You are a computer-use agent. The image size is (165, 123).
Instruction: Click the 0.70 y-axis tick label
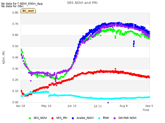[15, 24]
